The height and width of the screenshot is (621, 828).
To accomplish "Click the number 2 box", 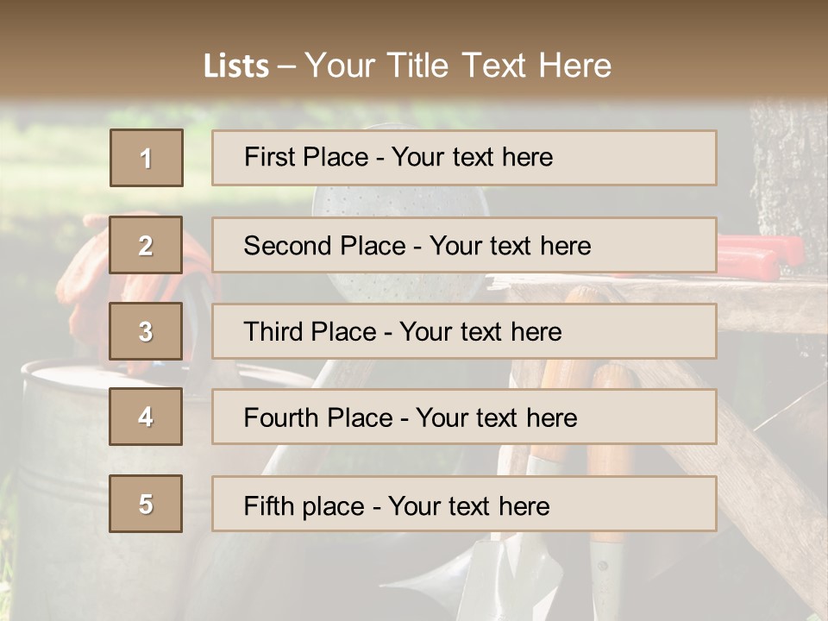I will (146, 245).
